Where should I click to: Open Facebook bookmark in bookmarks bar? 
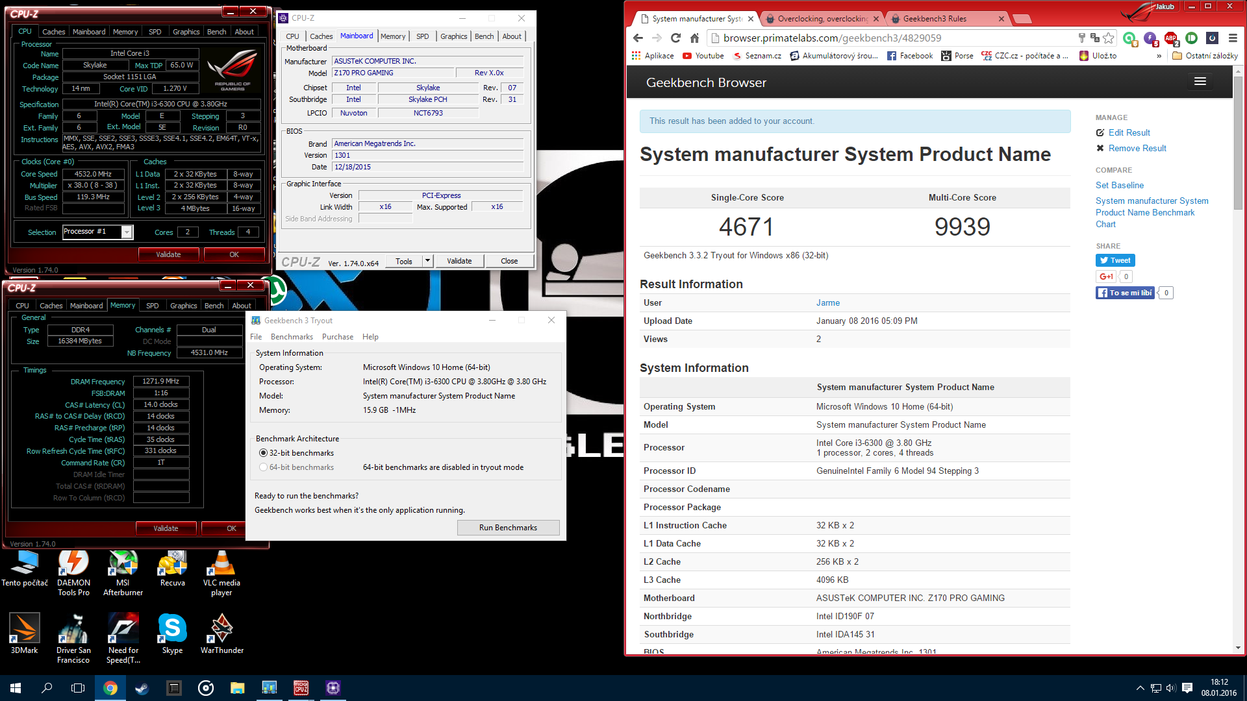click(910, 56)
